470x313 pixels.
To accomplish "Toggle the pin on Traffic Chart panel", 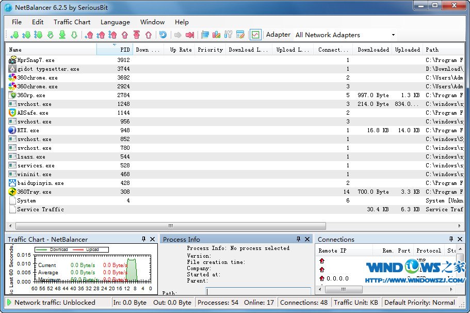I will (x=143, y=239).
